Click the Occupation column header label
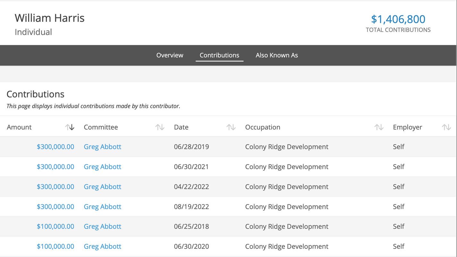The width and height of the screenshot is (457, 257). point(263,127)
